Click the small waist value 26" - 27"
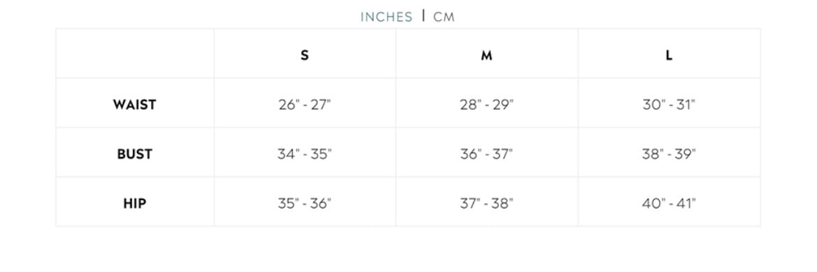817x272 pixels. pyautogui.click(x=305, y=105)
